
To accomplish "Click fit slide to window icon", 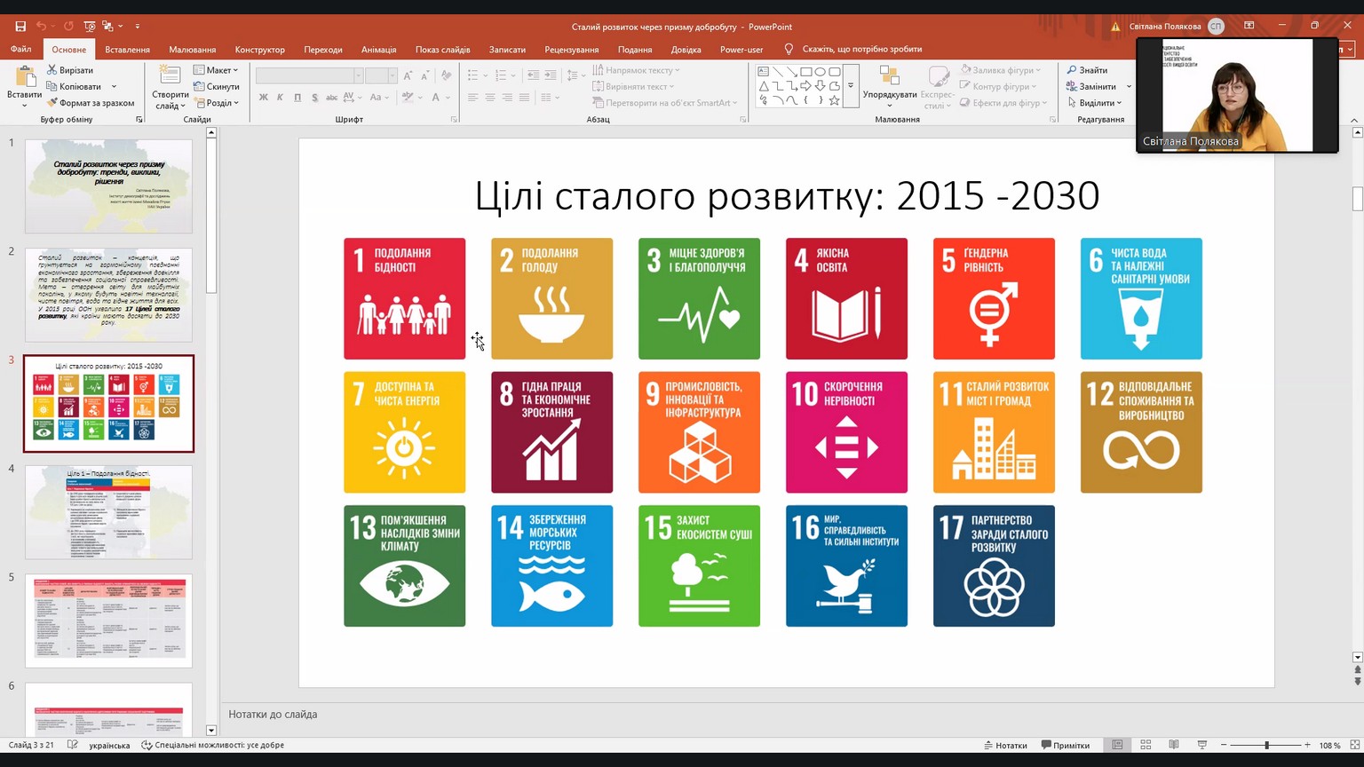I will 1353,745.
